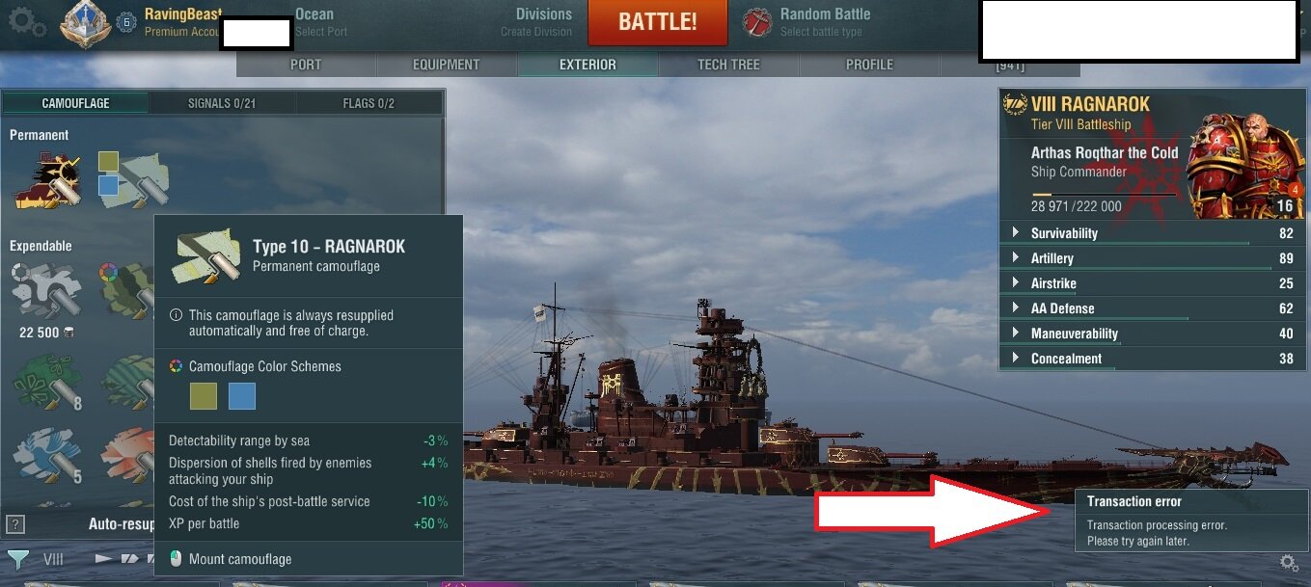The image size is (1311, 587).
Task: Expand the Artillery stats row
Action: tap(1152, 258)
